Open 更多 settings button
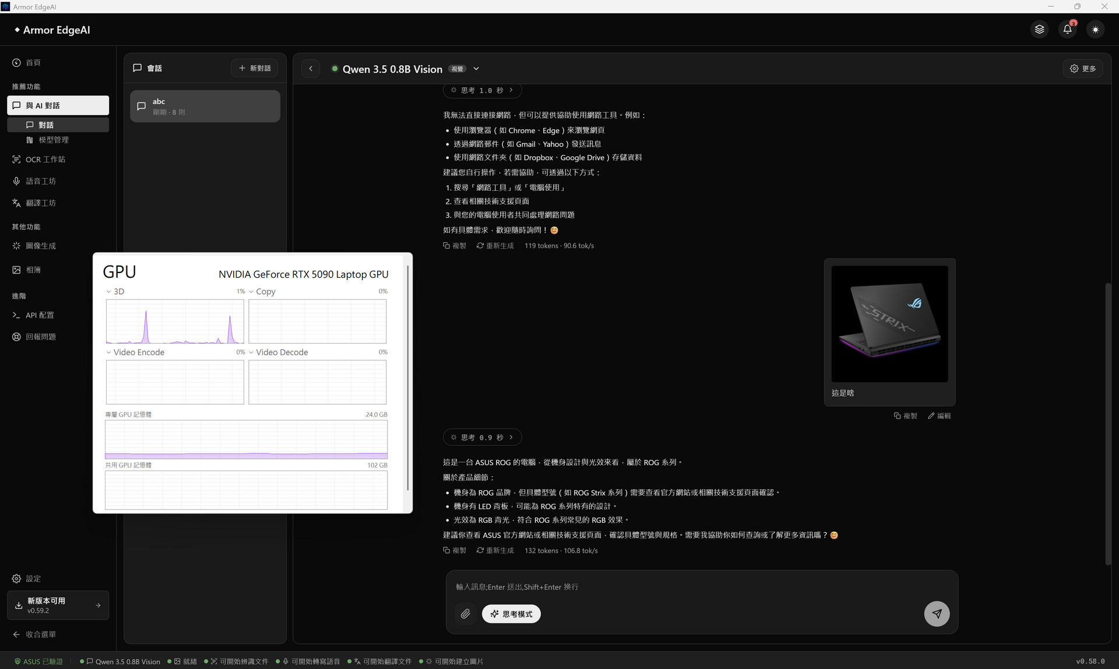Screen dimensions: 1119x669 tap(1083, 69)
